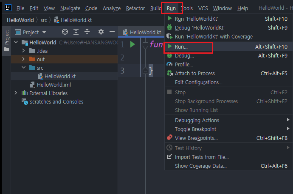Select Debug... menu entry
Image resolution: width=293 pixels, height=194 pixels.
point(228,55)
